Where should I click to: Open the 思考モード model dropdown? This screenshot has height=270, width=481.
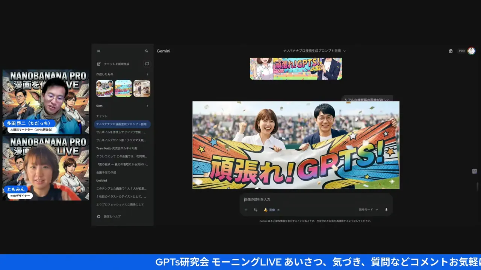[x=368, y=210]
